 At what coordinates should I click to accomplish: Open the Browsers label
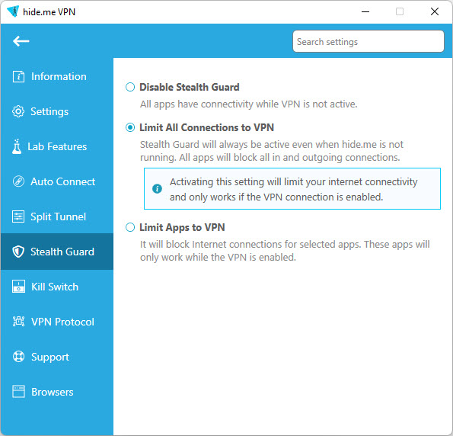coord(53,392)
